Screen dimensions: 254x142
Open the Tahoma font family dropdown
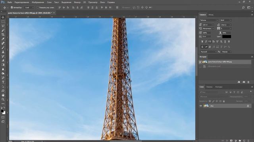[x=217, y=20]
